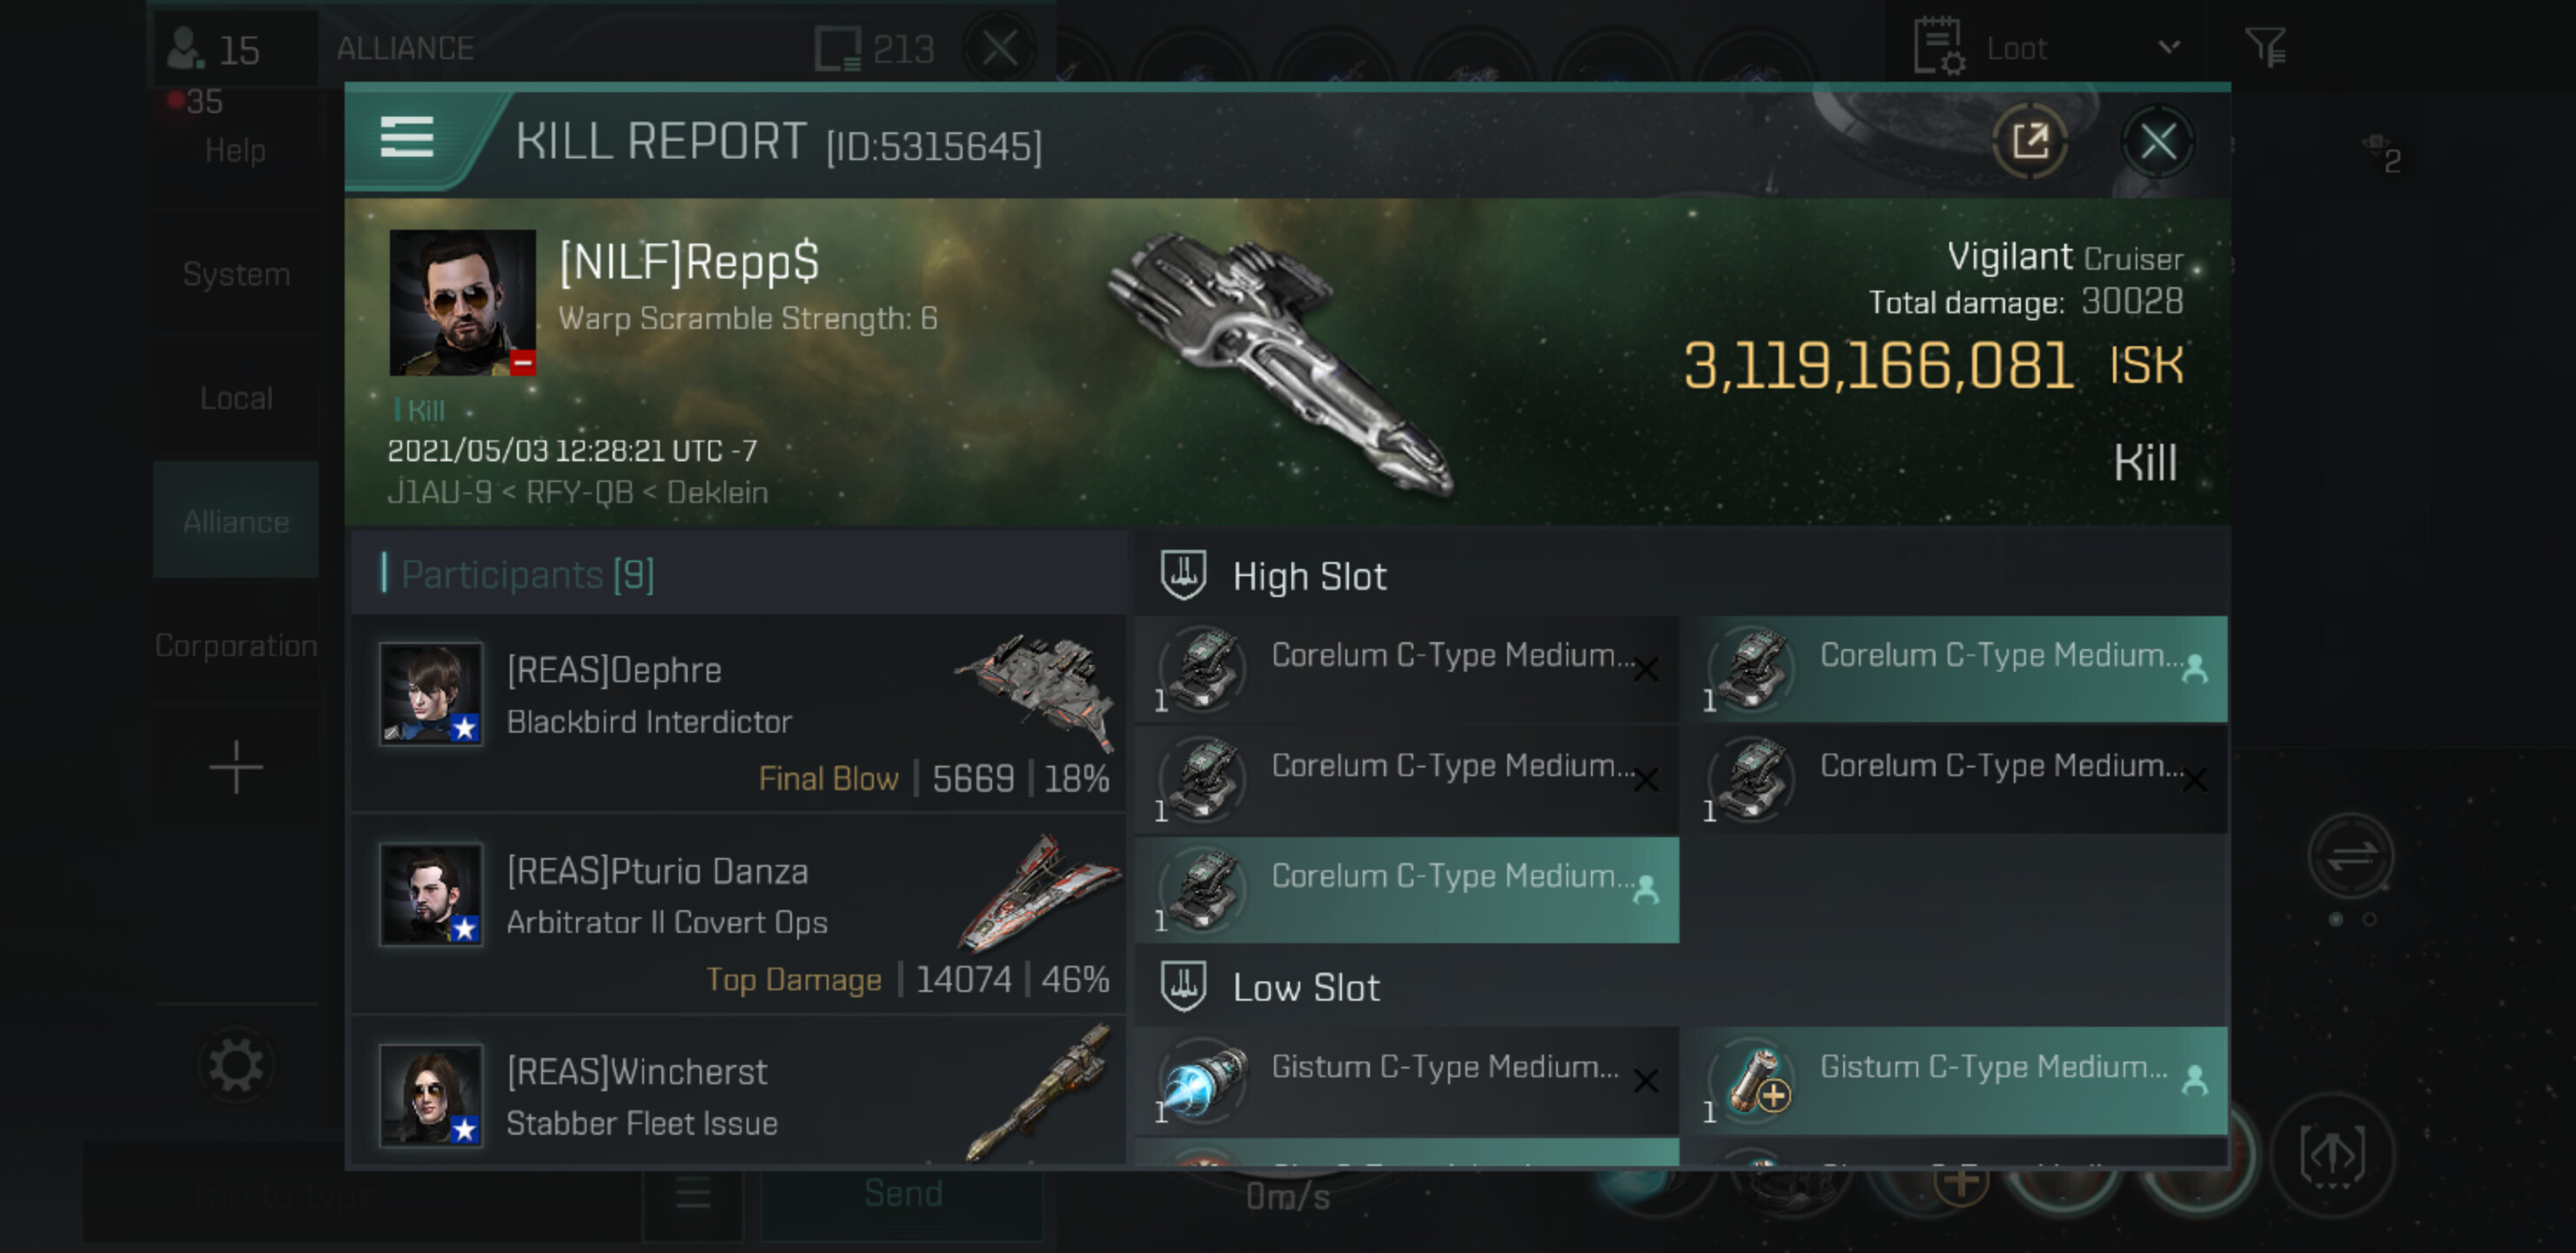Click the Participants [9] header
The height and width of the screenshot is (1253, 2576).
pos(528,575)
